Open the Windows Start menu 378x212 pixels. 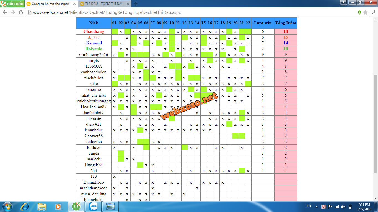click(7, 206)
